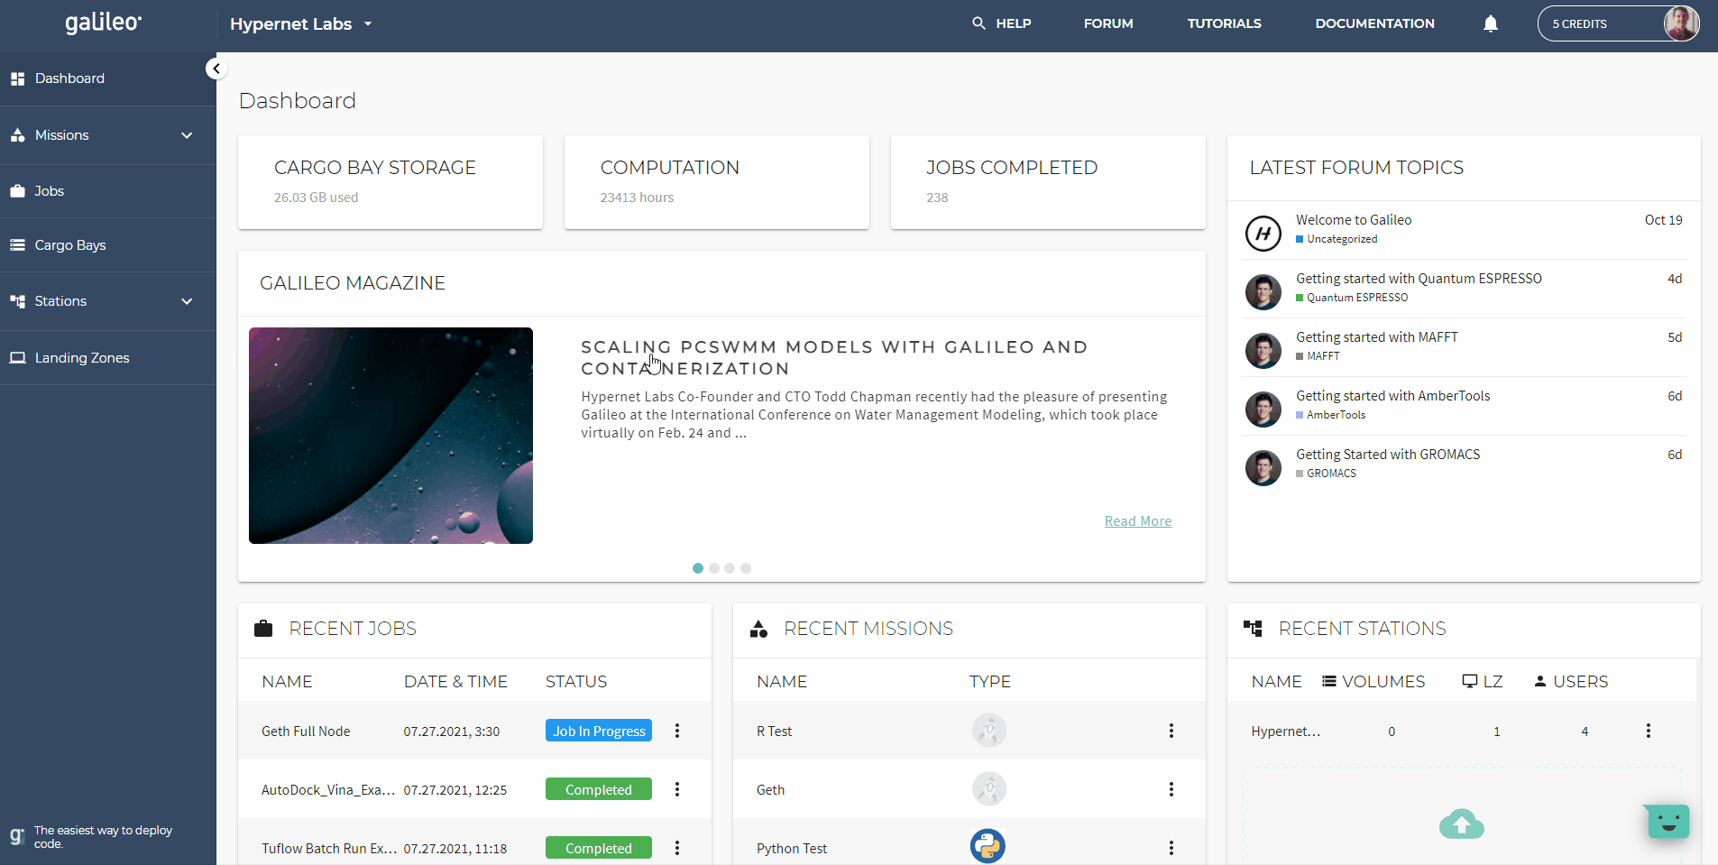The height and width of the screenshot is (865, 1718).
Task: Open the Hypernet Labs organization dropdown
Action: point(301,24)
